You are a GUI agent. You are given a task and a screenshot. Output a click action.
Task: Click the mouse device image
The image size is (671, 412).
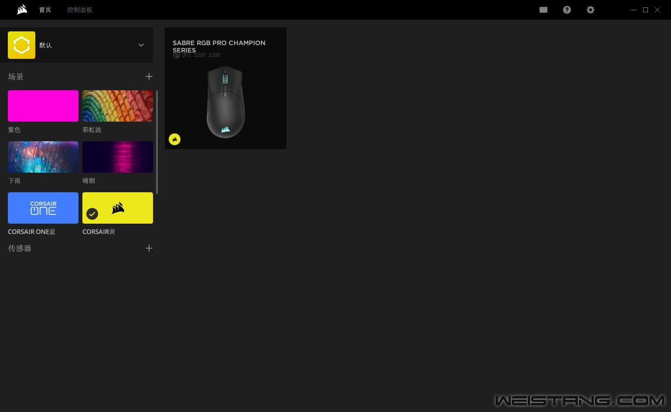click(x=226, y=102)
